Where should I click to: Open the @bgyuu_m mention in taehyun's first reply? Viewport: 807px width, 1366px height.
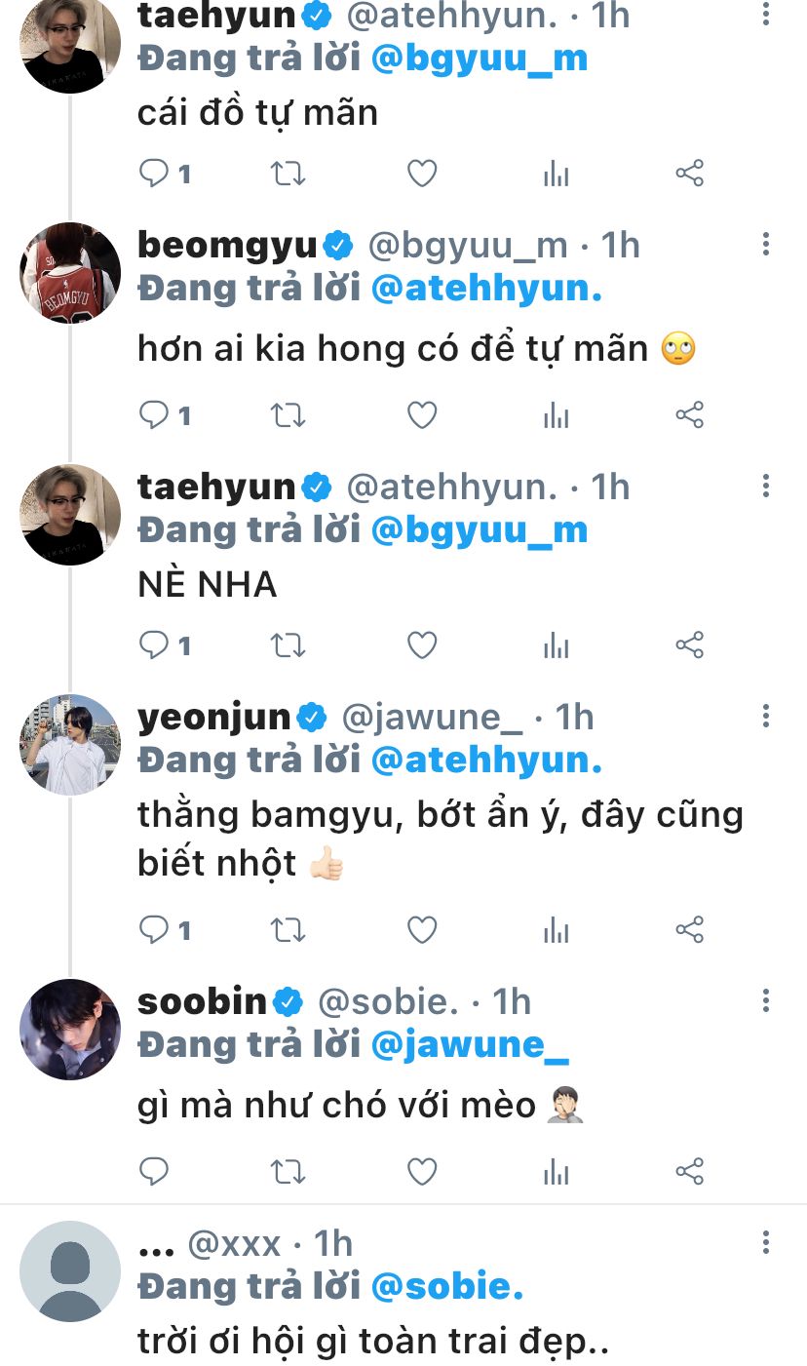[x=480, y=59]
